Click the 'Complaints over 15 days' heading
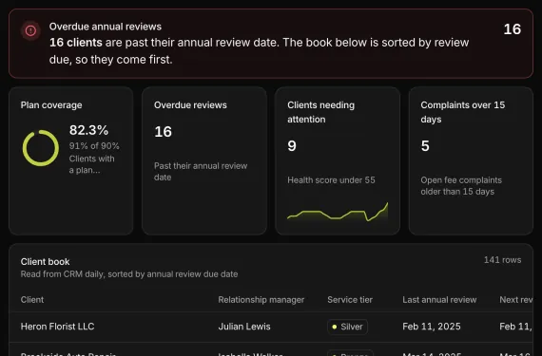The height and width of the screenshot is (356, 542). click(462, 112)
